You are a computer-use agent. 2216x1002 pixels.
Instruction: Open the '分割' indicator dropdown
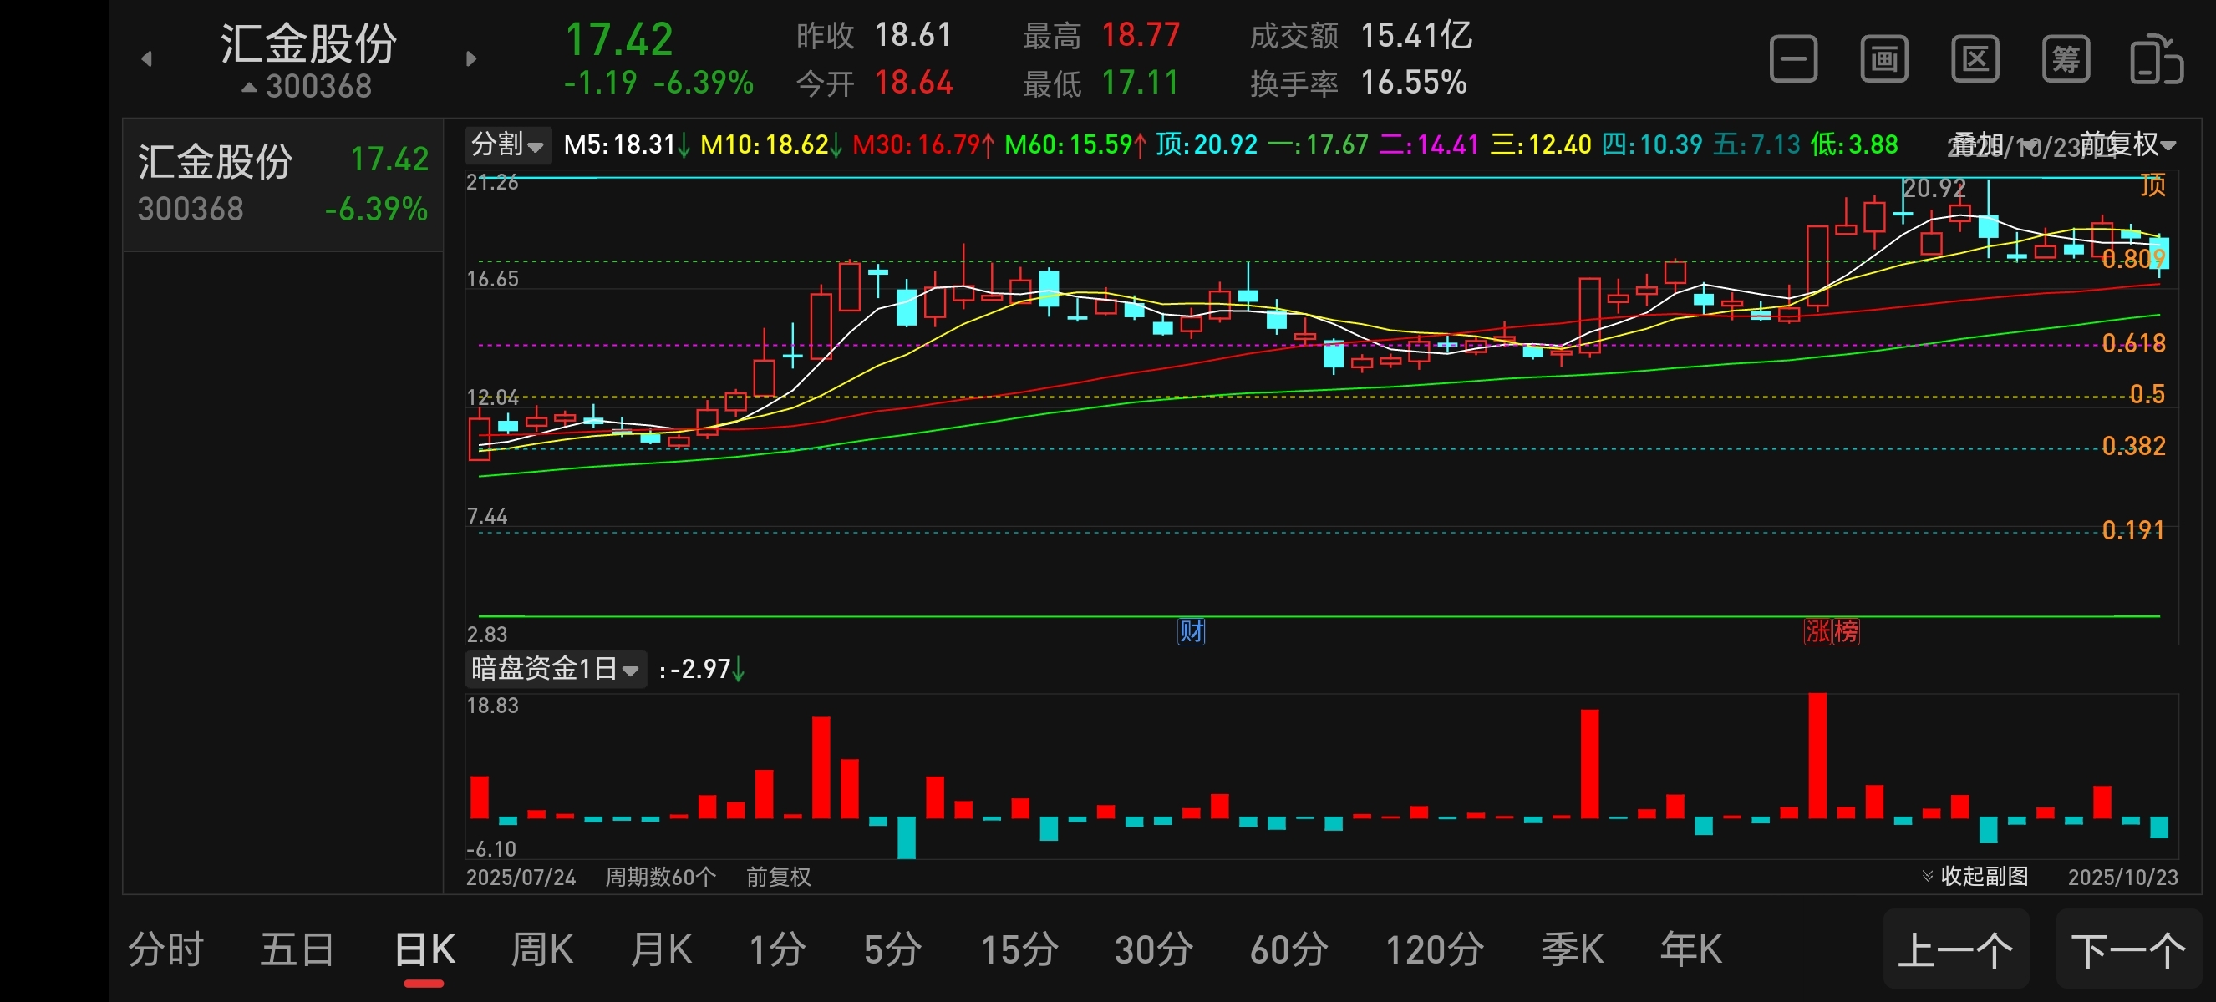pos(507,144)
